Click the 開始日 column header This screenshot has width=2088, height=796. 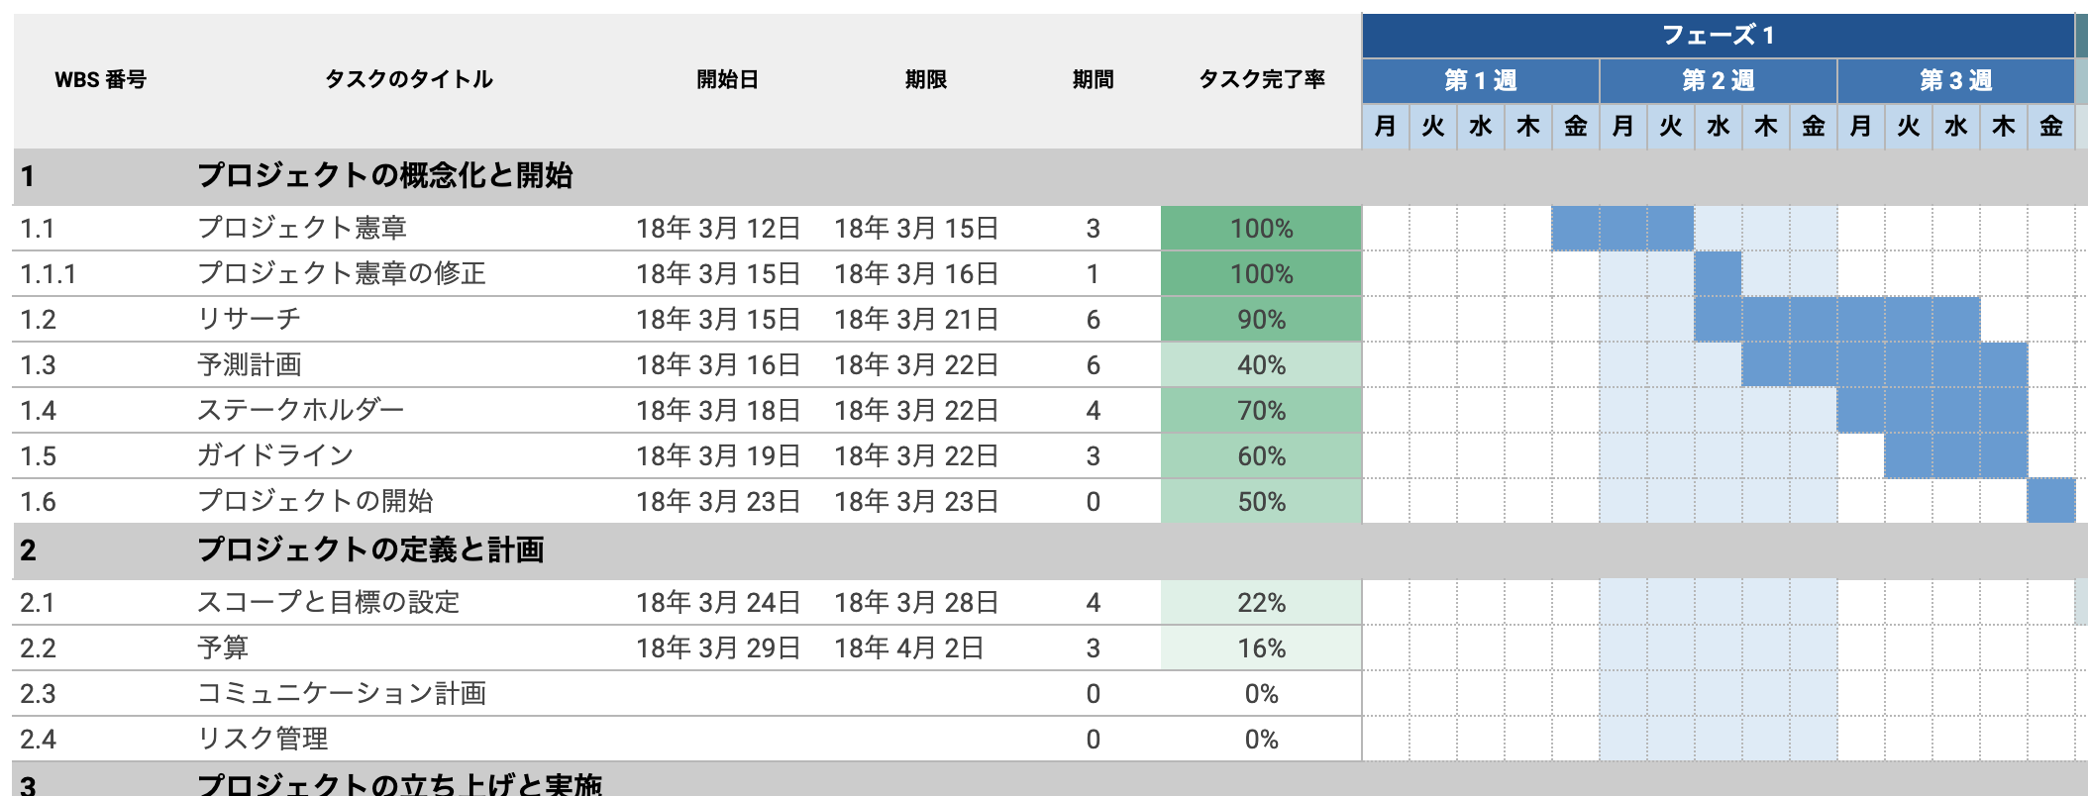727,79
